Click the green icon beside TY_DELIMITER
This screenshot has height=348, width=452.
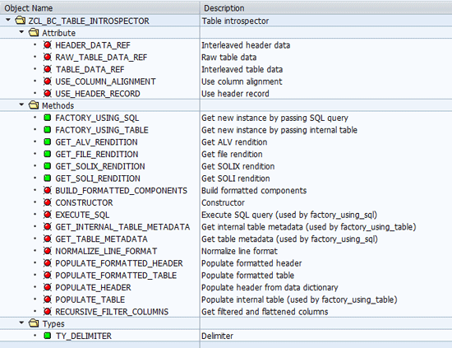(x=48, y=336)
